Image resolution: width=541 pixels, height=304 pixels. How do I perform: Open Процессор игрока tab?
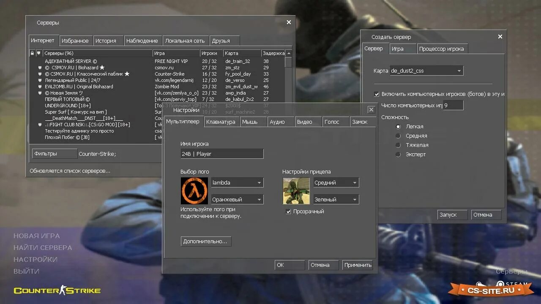pyautogui.click(x=442, y=49)
